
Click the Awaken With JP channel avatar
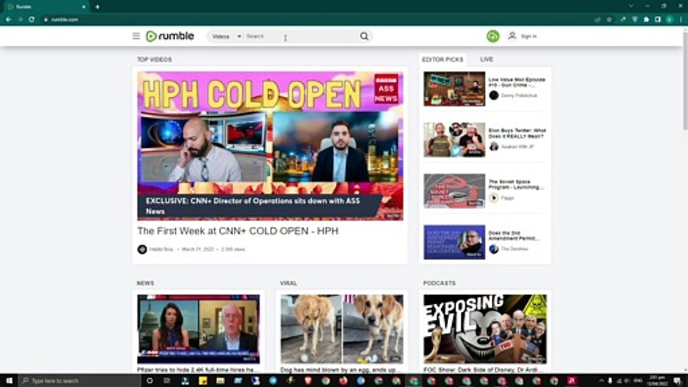493,146
